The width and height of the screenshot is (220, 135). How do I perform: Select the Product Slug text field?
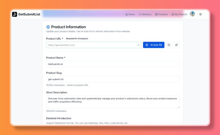point(113,79)
